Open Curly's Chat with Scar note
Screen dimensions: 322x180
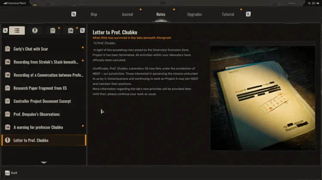pos(44,49)
